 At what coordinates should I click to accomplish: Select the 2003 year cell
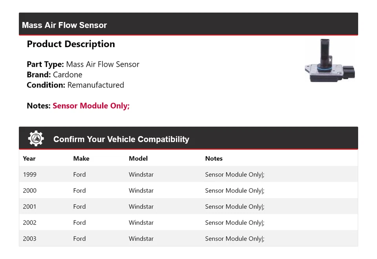29,239
